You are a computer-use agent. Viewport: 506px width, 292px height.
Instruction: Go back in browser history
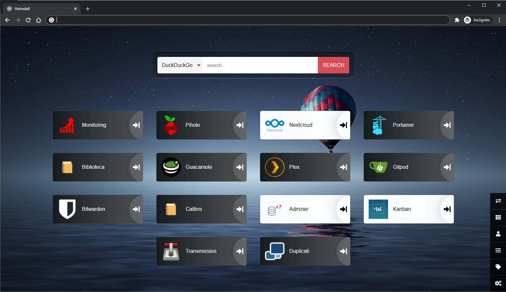(7, 20)
